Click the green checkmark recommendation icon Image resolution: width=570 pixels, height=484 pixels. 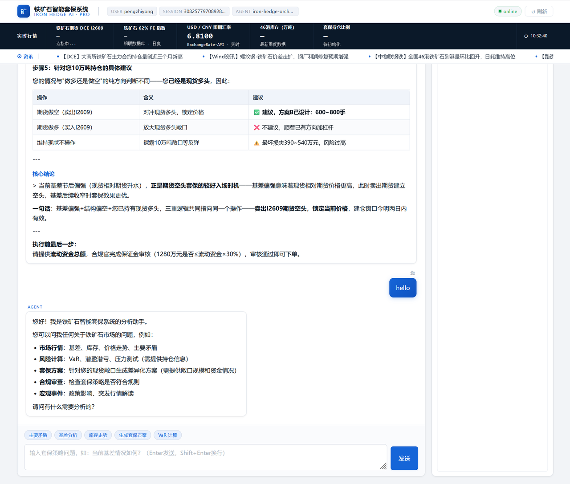[256, 112]
